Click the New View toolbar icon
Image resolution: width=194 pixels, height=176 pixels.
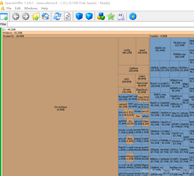pyautogui.click(x=4, y=16)
